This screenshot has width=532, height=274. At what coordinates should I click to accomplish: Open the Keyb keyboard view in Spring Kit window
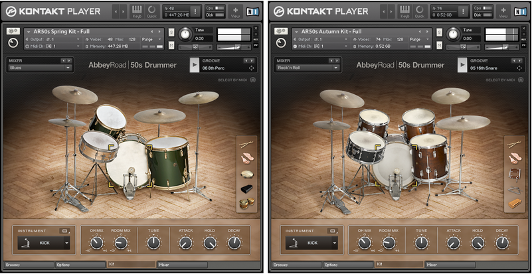point(137,11)
